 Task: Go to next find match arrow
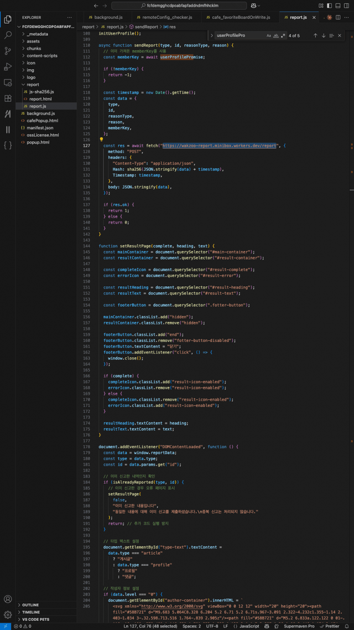324,35
